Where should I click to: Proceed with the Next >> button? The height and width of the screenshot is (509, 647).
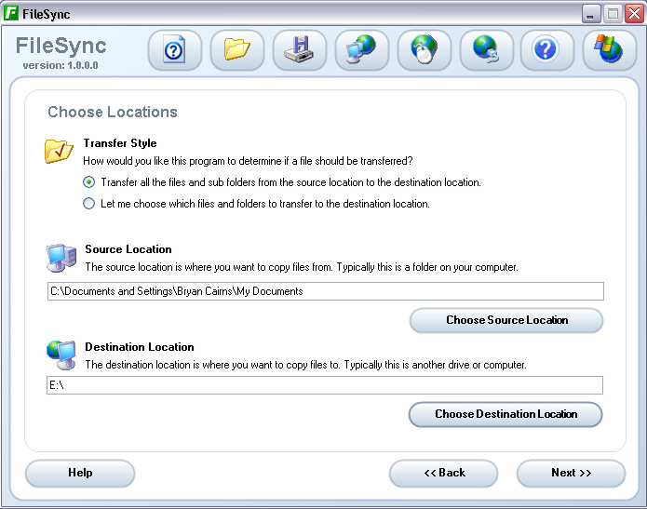[x=571, y=473]
